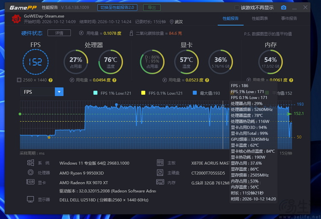Image resolution: width=321 pixels, height=219 pixels.
Task: Click the power icon beside processor 0.0494 度
Action: tap(72, 80)
